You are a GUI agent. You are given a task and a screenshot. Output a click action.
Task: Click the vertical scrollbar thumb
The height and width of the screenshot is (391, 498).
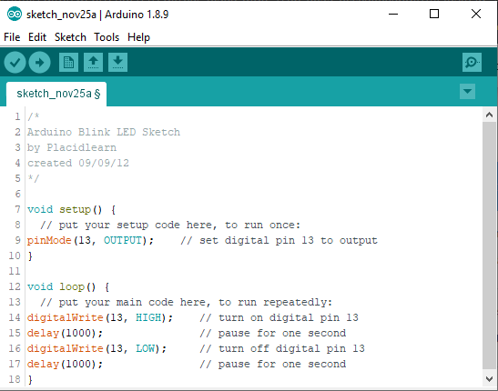coord(490,246)
